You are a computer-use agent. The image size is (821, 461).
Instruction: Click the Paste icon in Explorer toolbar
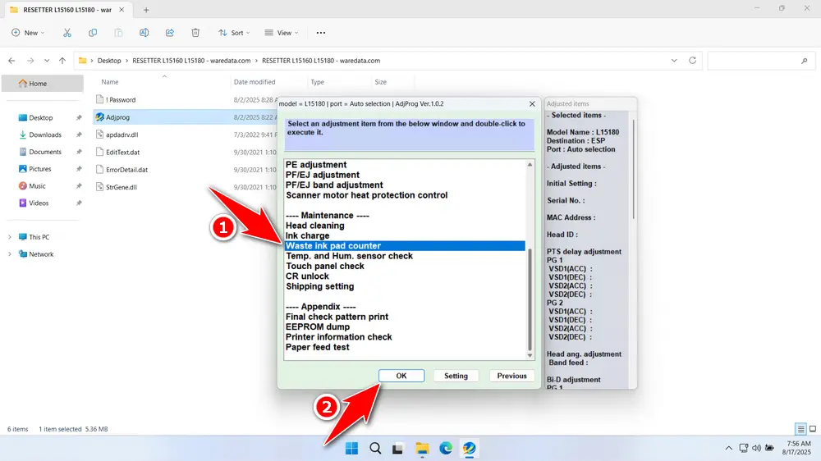pos(118,33)
